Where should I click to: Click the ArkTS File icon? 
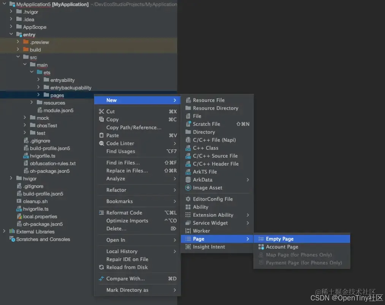coord(188,172)
